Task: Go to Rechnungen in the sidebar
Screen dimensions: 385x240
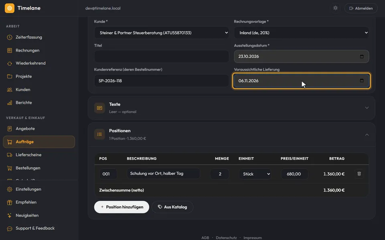Action: pyautogui.click(x=39, y=50)
